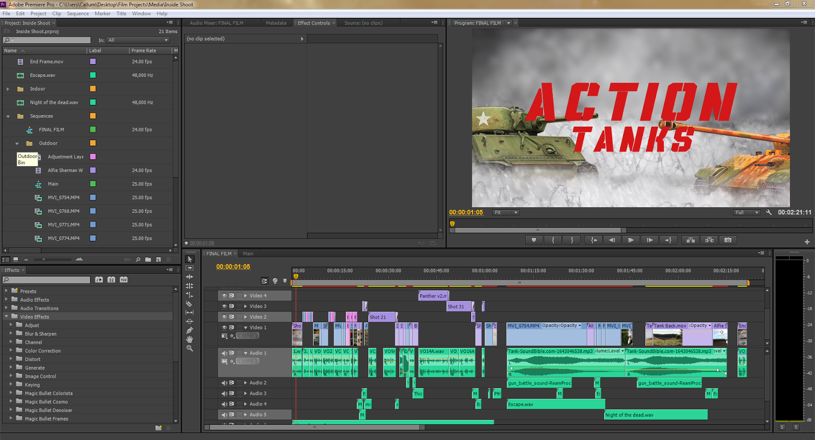The height and width of the screenshot is (440, 815).
Task: Click the violet label swatch for End Frame.mov
Action: [x=93, y=62]
